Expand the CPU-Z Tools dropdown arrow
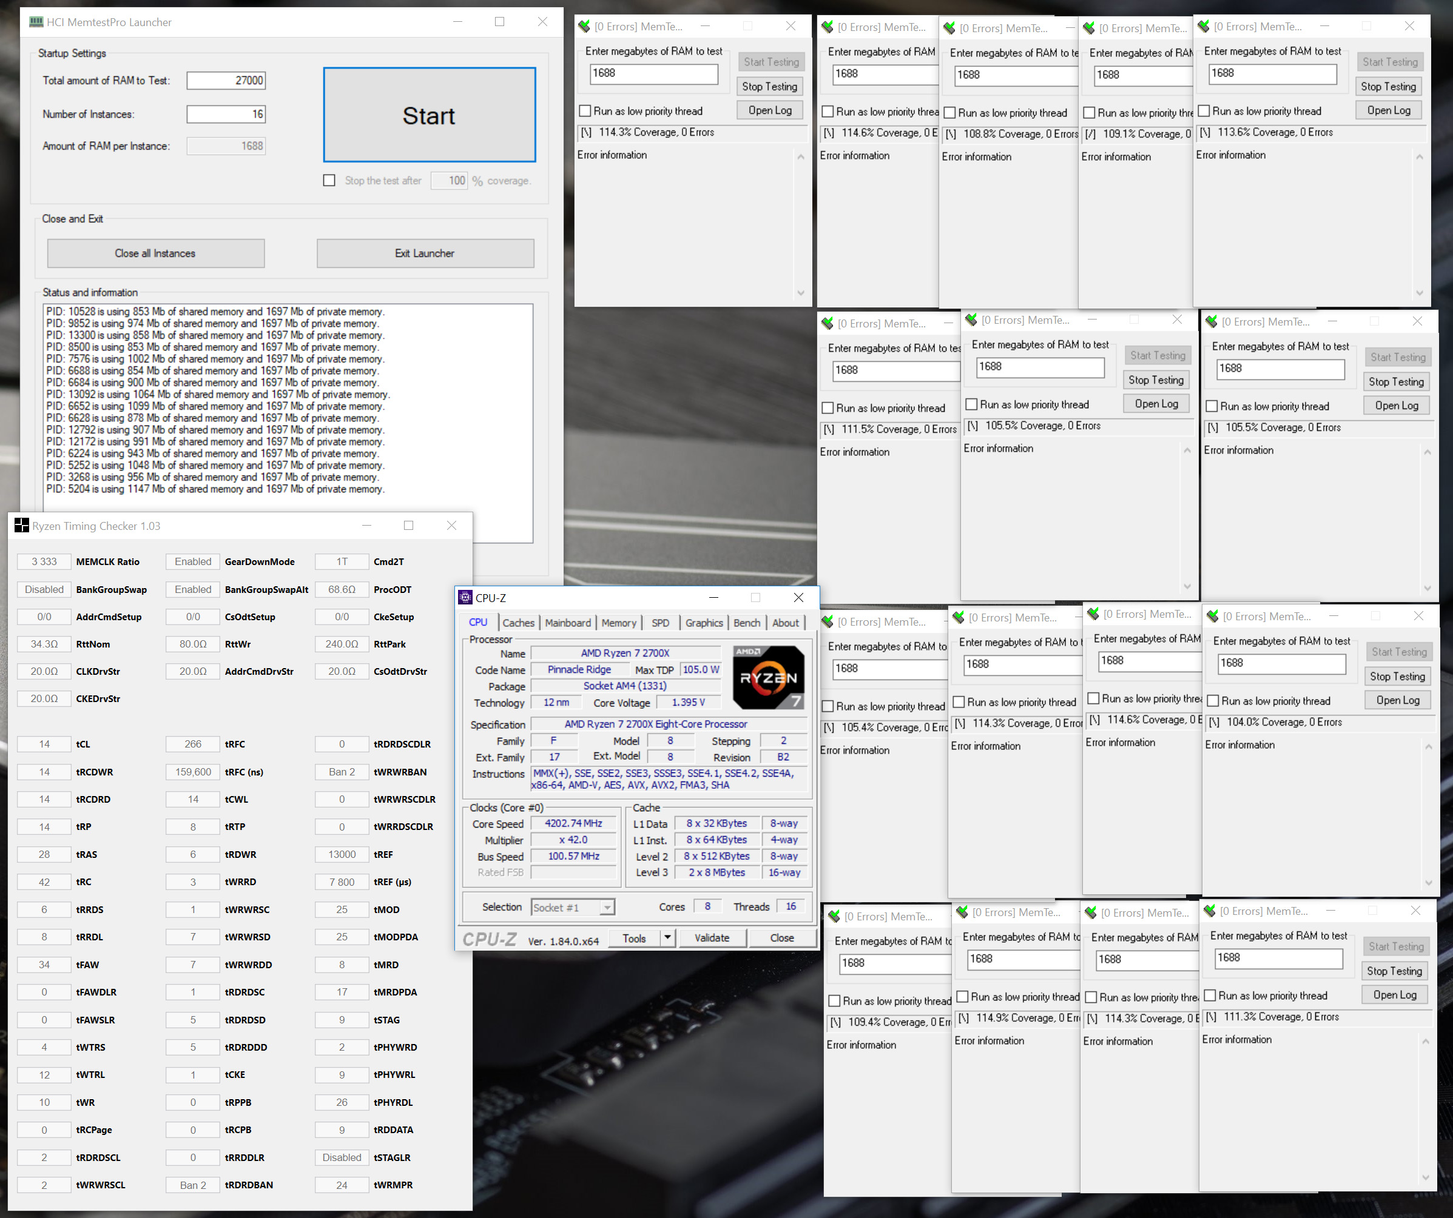Viewport: 1453px width, 1218px height. 668,938
